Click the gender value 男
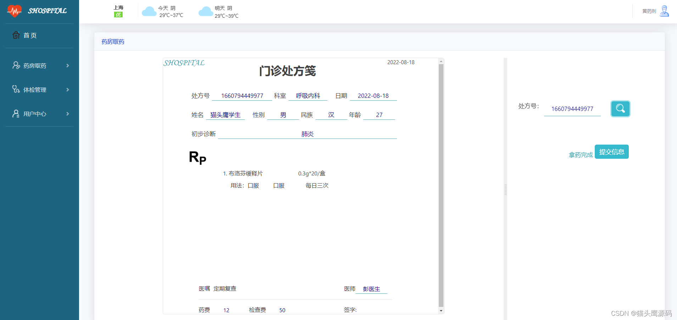 click(x=283, y=115)
